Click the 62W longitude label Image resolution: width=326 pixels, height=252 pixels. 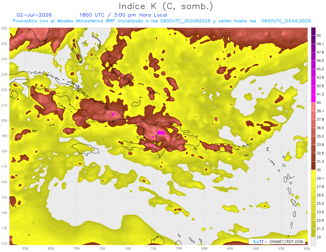(x=281, y=248)
